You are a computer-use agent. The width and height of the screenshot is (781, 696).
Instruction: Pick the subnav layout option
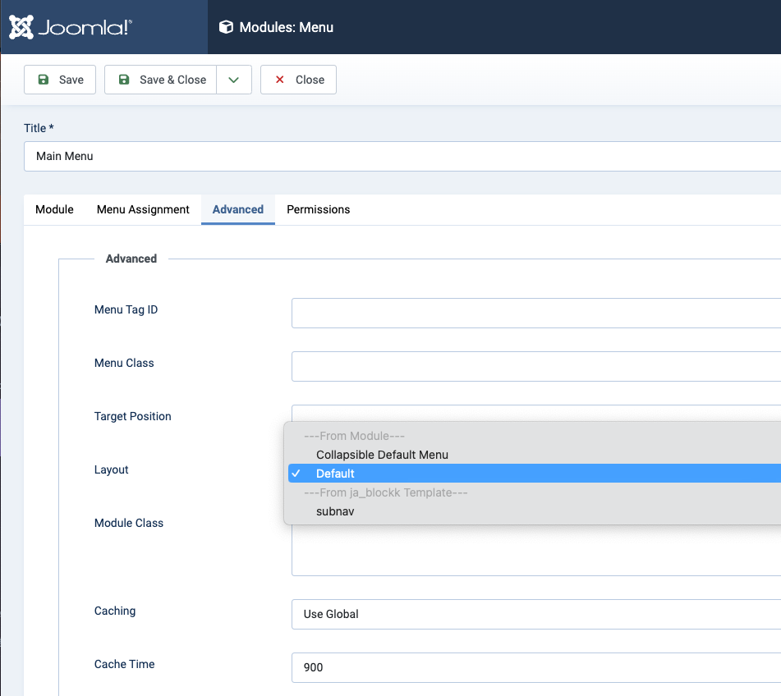click(x=335, y=511)
